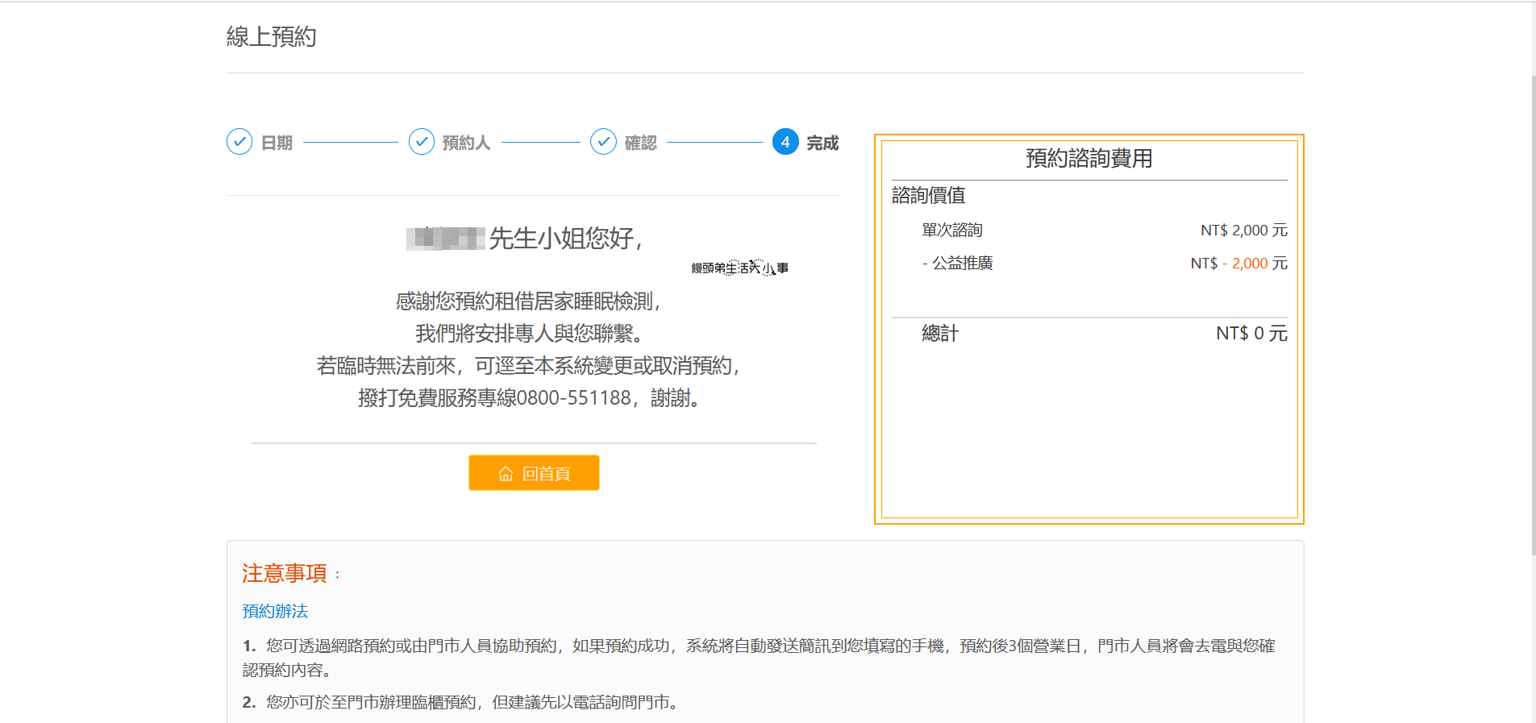Click the 我們將安排專人與您聯繫 line
This screenshot has width=1536, height=723.
tap(528, 334)
